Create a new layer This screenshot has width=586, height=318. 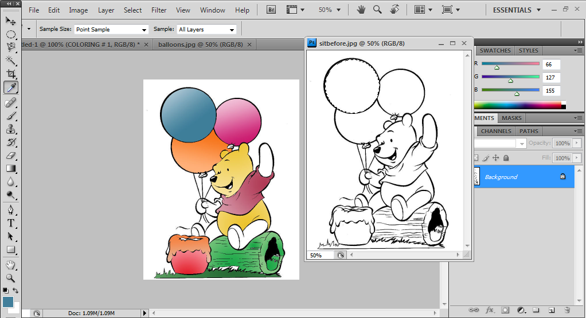click(552, 310)
